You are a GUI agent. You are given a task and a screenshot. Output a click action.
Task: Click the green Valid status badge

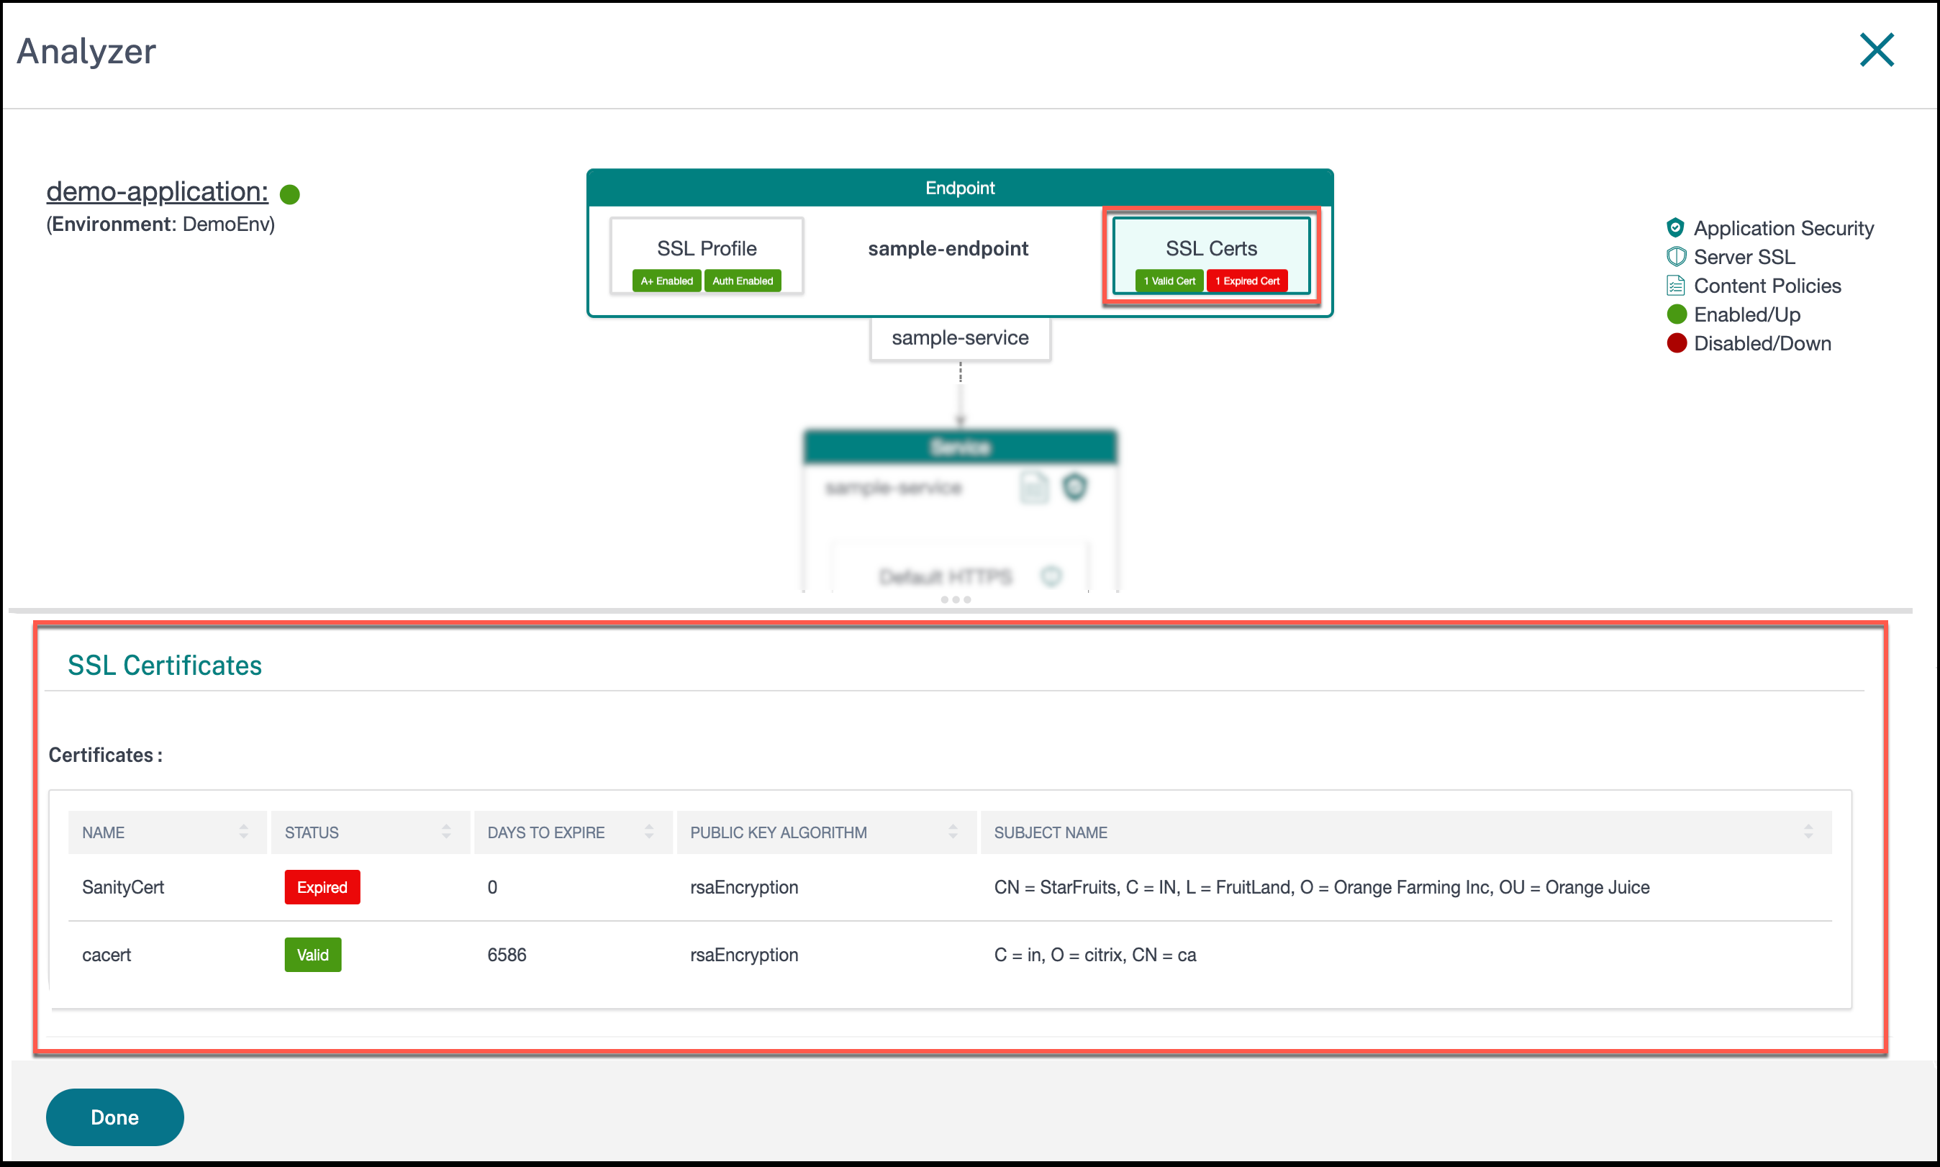click(312, 955)
